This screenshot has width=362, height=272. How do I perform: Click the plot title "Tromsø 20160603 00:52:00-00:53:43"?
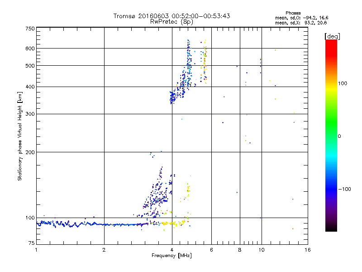point(171,16)
